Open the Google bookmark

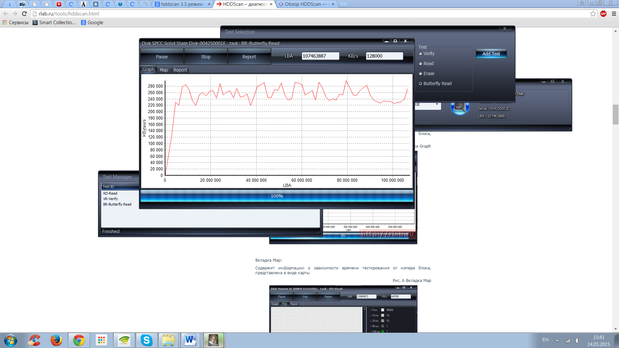click(x=92, y=23)
